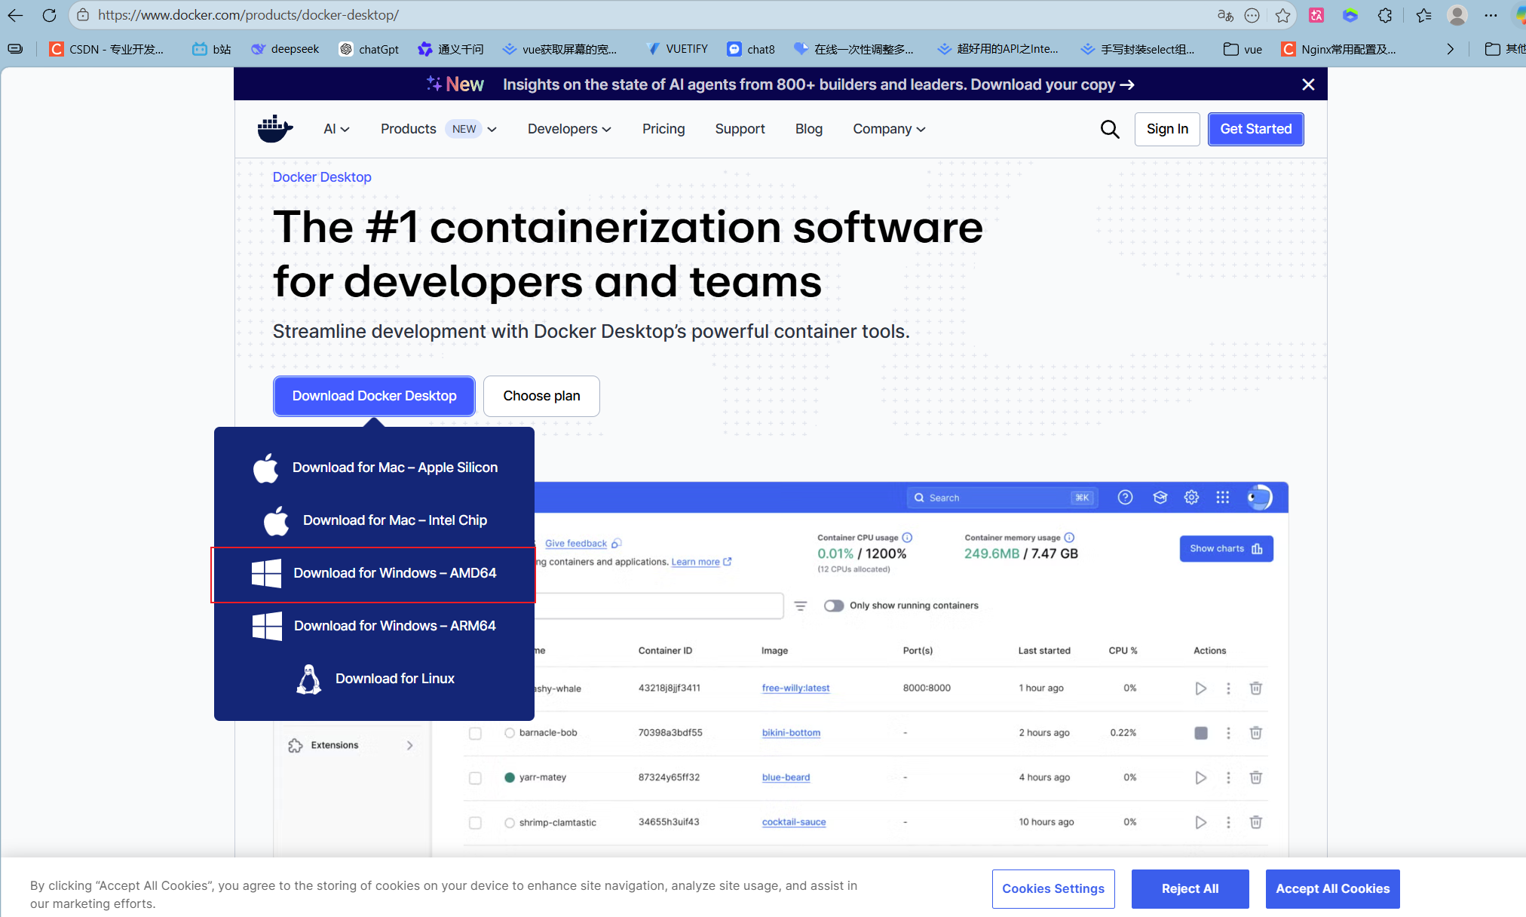The width and height of the screenshot is (1526, 917).
Task: Open the Blog nav link
Action: [808, 129]
